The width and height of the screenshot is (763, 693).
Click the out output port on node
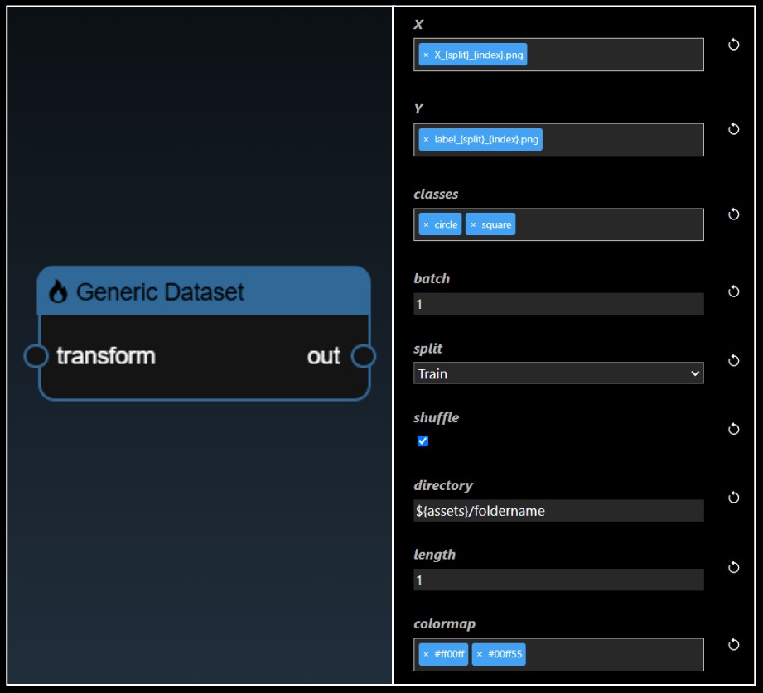364,356
